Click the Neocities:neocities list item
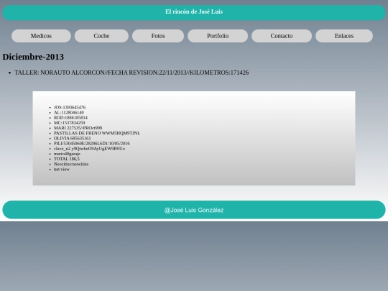This screenshot has width=388, height=291. point(71,165)
